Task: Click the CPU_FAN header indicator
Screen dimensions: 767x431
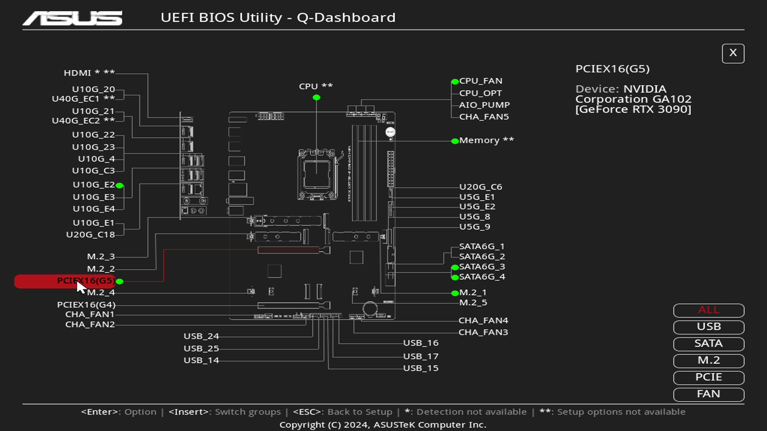Action: tap(455, 81)
